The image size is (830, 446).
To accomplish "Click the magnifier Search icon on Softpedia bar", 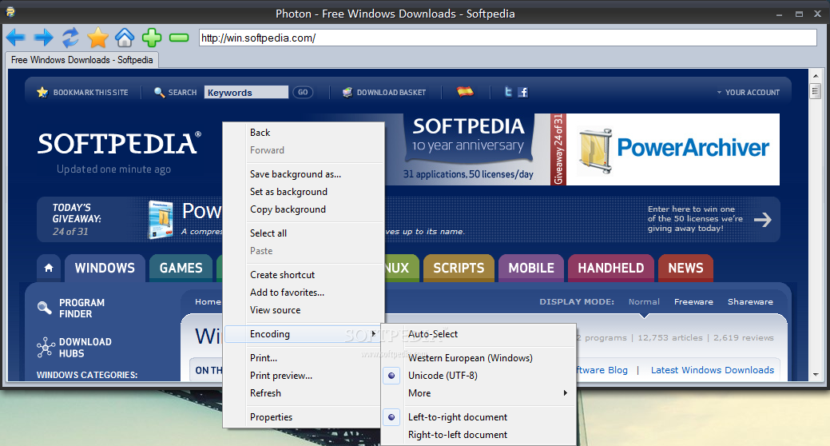I will point(159,92).
